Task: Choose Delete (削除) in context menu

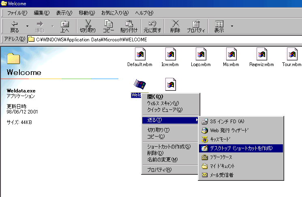Action: click(170, 153)
